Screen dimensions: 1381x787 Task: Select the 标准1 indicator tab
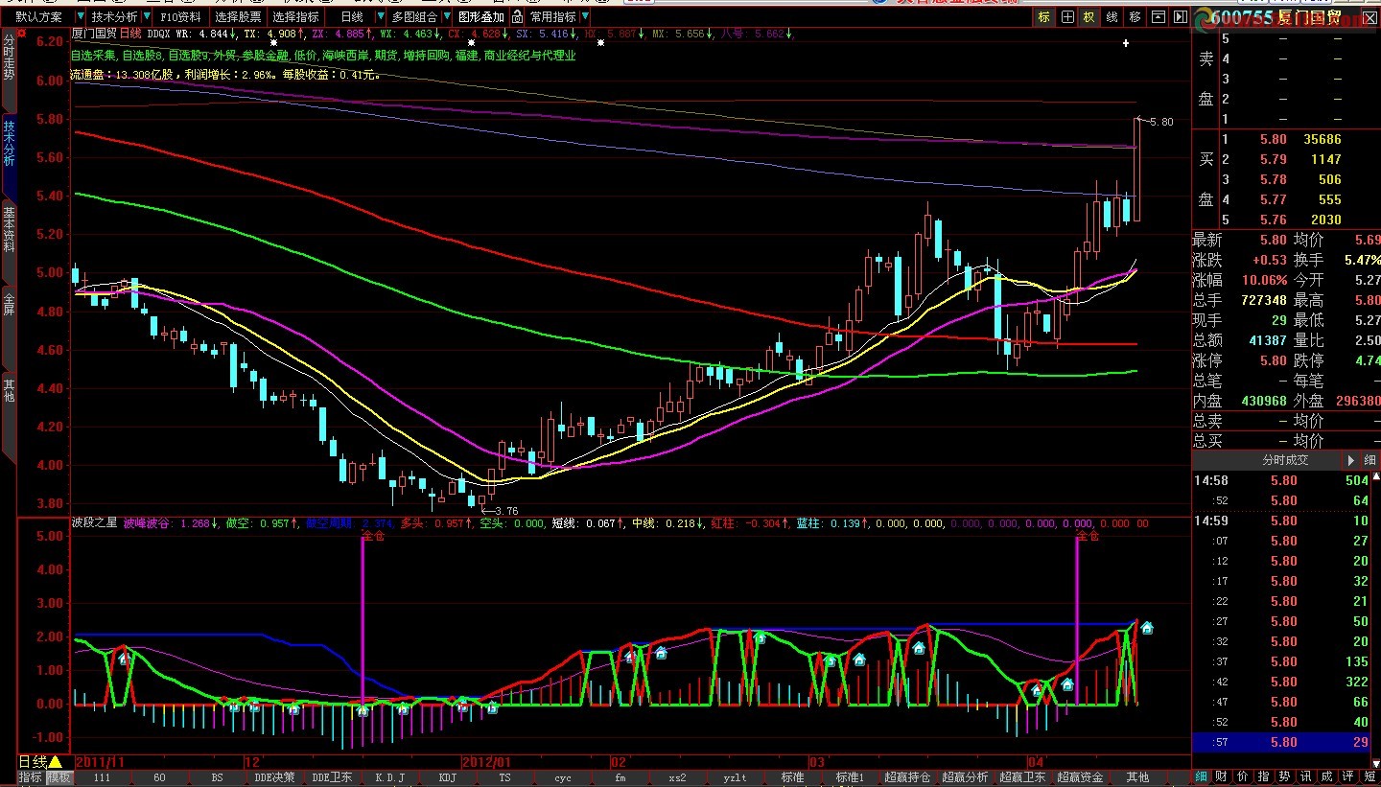pos(850,777)
